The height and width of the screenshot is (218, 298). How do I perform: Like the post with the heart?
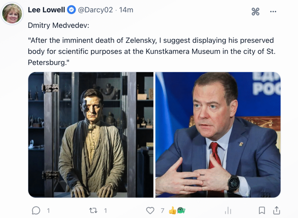coord(150,210)
